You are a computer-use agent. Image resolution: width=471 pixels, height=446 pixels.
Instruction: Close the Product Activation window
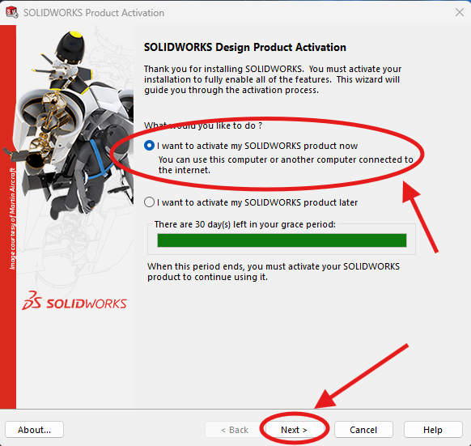tap(460, 12)
